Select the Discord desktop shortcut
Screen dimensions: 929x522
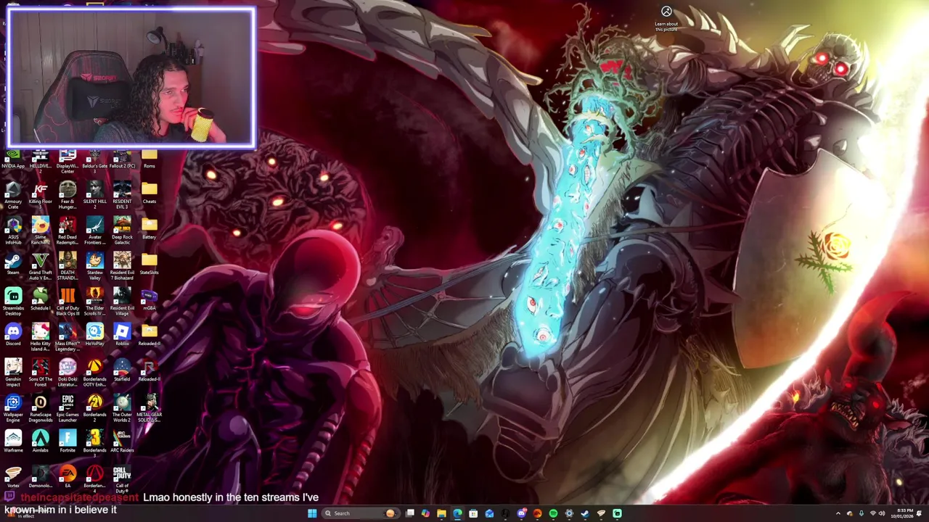[x=13, y=335]
